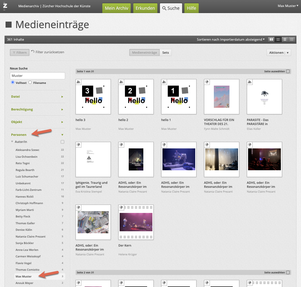Check the Autor/in filter checkbox
The width and height of the screenshot is (301, 287).
62,142
